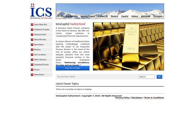The height and width of the screenshot is (129, 194).
Task: Click the Latest Forum Topics heading
Action: point(67,84)
